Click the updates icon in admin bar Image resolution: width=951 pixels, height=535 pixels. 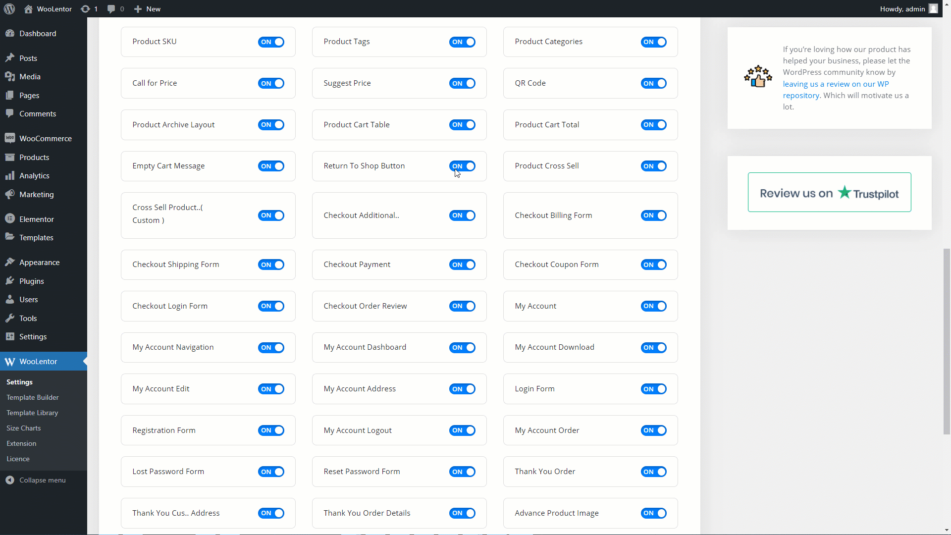(x=86, y=9)
